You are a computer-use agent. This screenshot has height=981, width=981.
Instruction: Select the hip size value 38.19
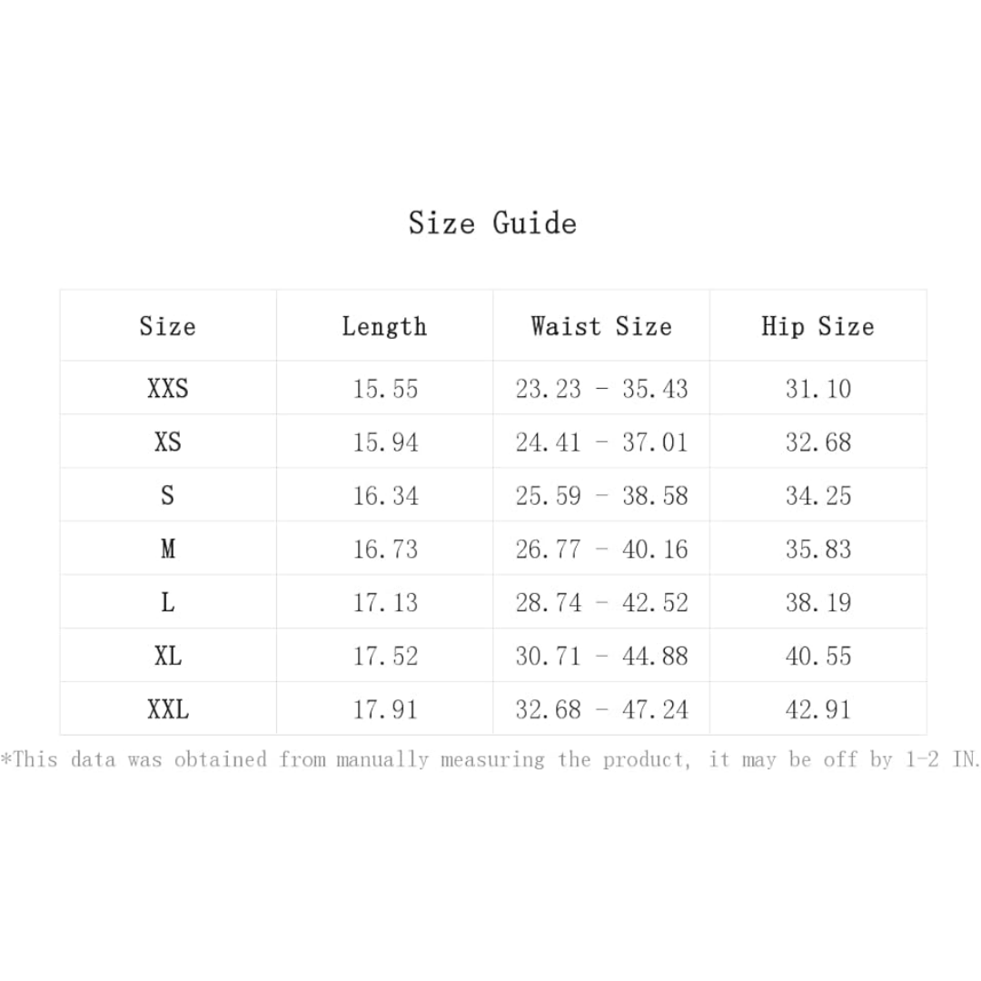coord(818,602)
